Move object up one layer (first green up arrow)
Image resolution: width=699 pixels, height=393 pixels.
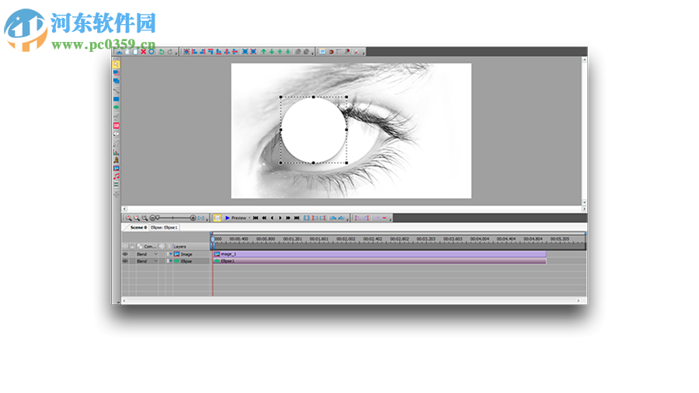click(263, 52)
